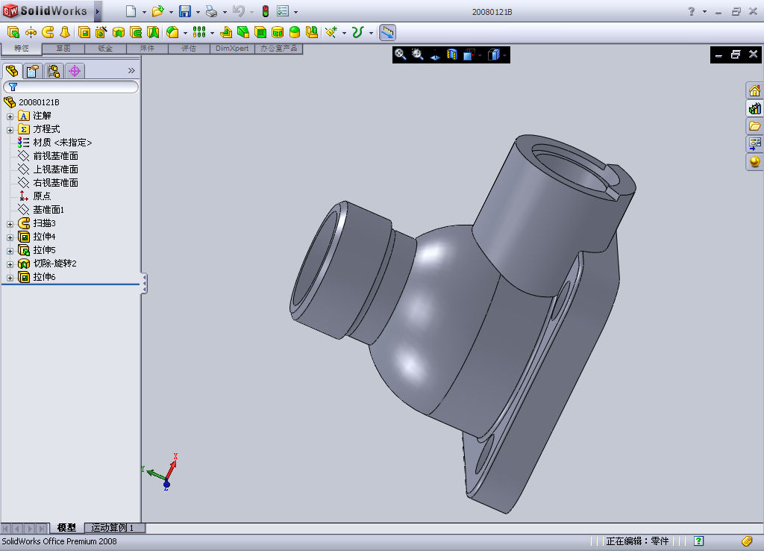The image size is (764, 551).
Task: Open the PropertyManager tab
Action: pyautogui.click(x=33, y=71)
